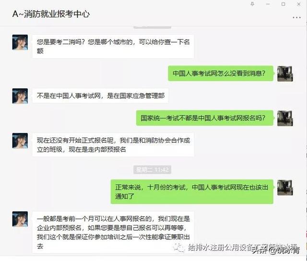This screenshot has width=307, height=261.
Task: Click the message bubble 您是要考二消吗
Action: (113, 47)
